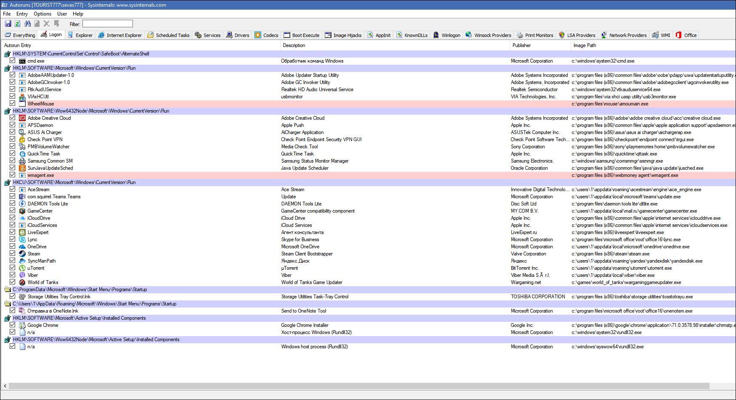The width and height of the screenshot is (736, 400).
Task: Disable the iCloudDrive autorun checkbox
Action: 13,218
